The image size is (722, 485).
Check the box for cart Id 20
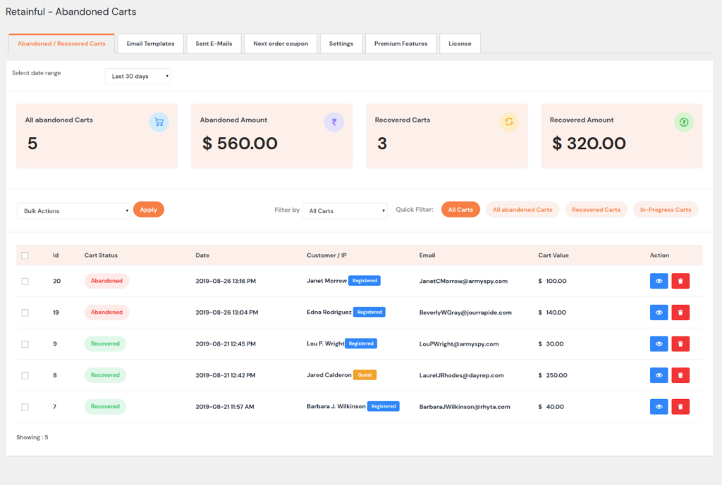click(x=25, y=282)
